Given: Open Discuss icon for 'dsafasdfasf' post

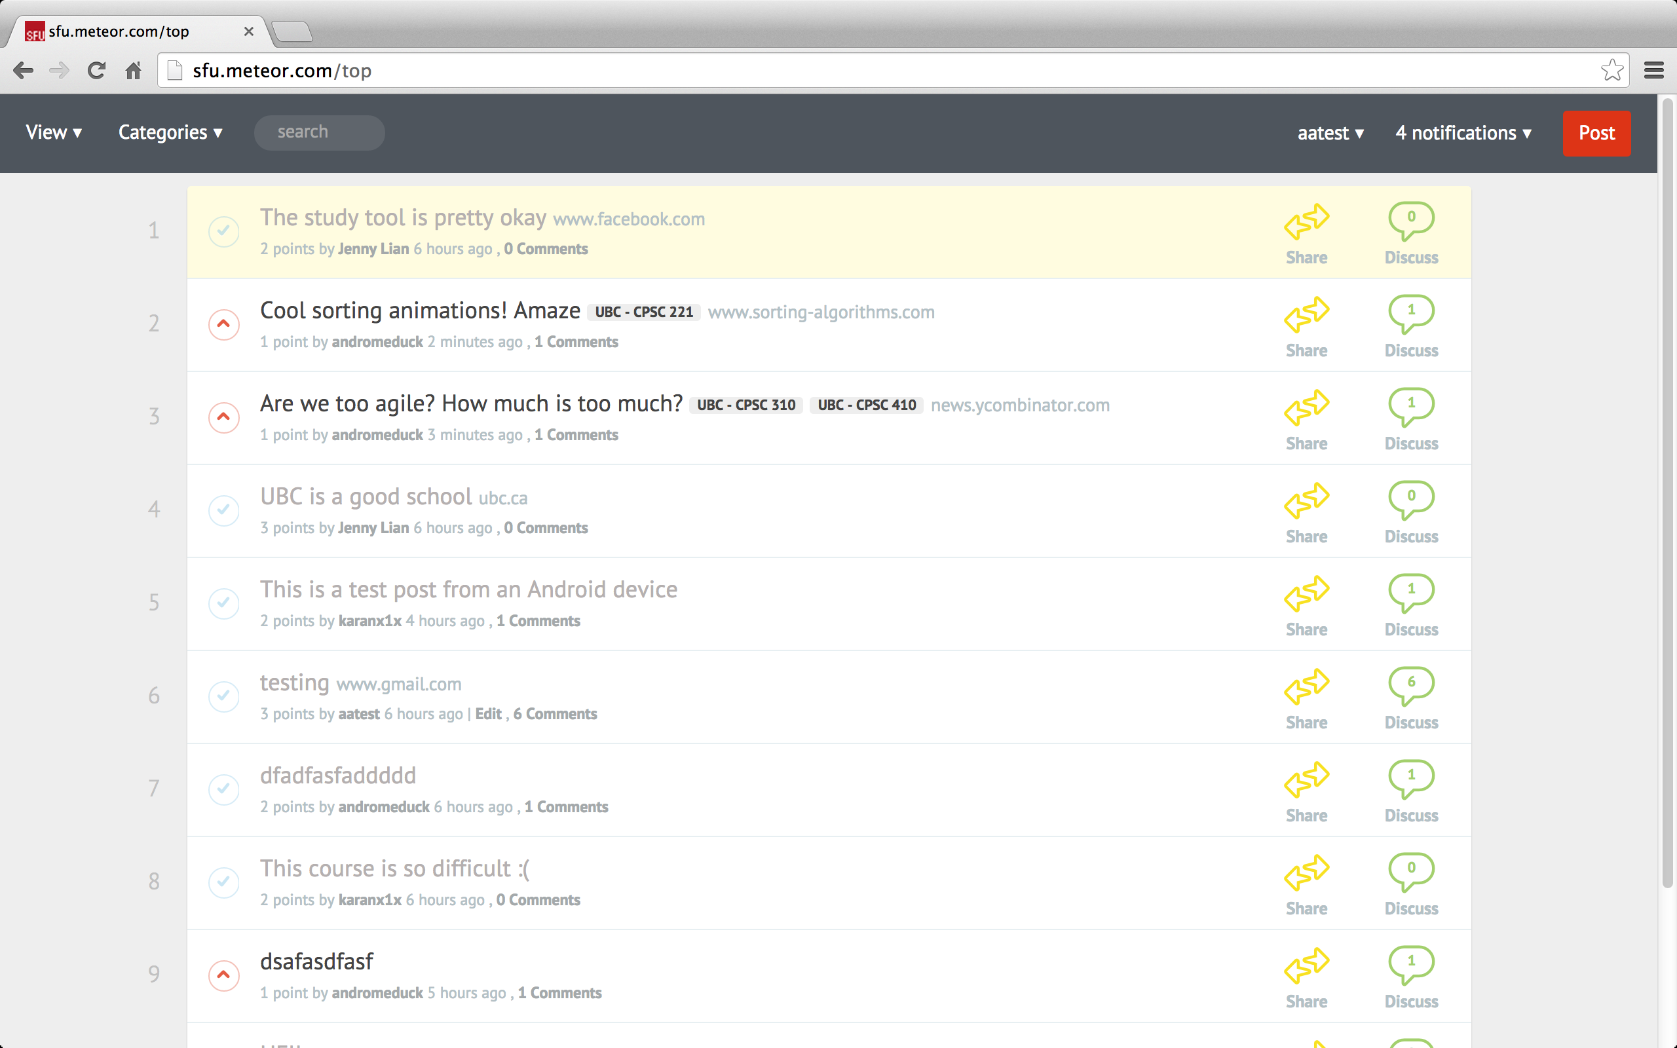Looking at the screenshot, I should point(1411,964).
